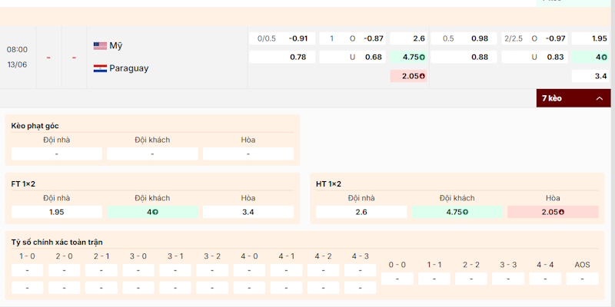
Task: Pick 3.4 odds in the match row
Action: (x=590, y=76)
